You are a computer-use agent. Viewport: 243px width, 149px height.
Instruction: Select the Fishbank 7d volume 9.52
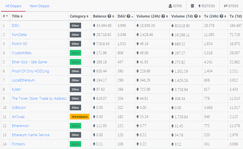point(178,144)
